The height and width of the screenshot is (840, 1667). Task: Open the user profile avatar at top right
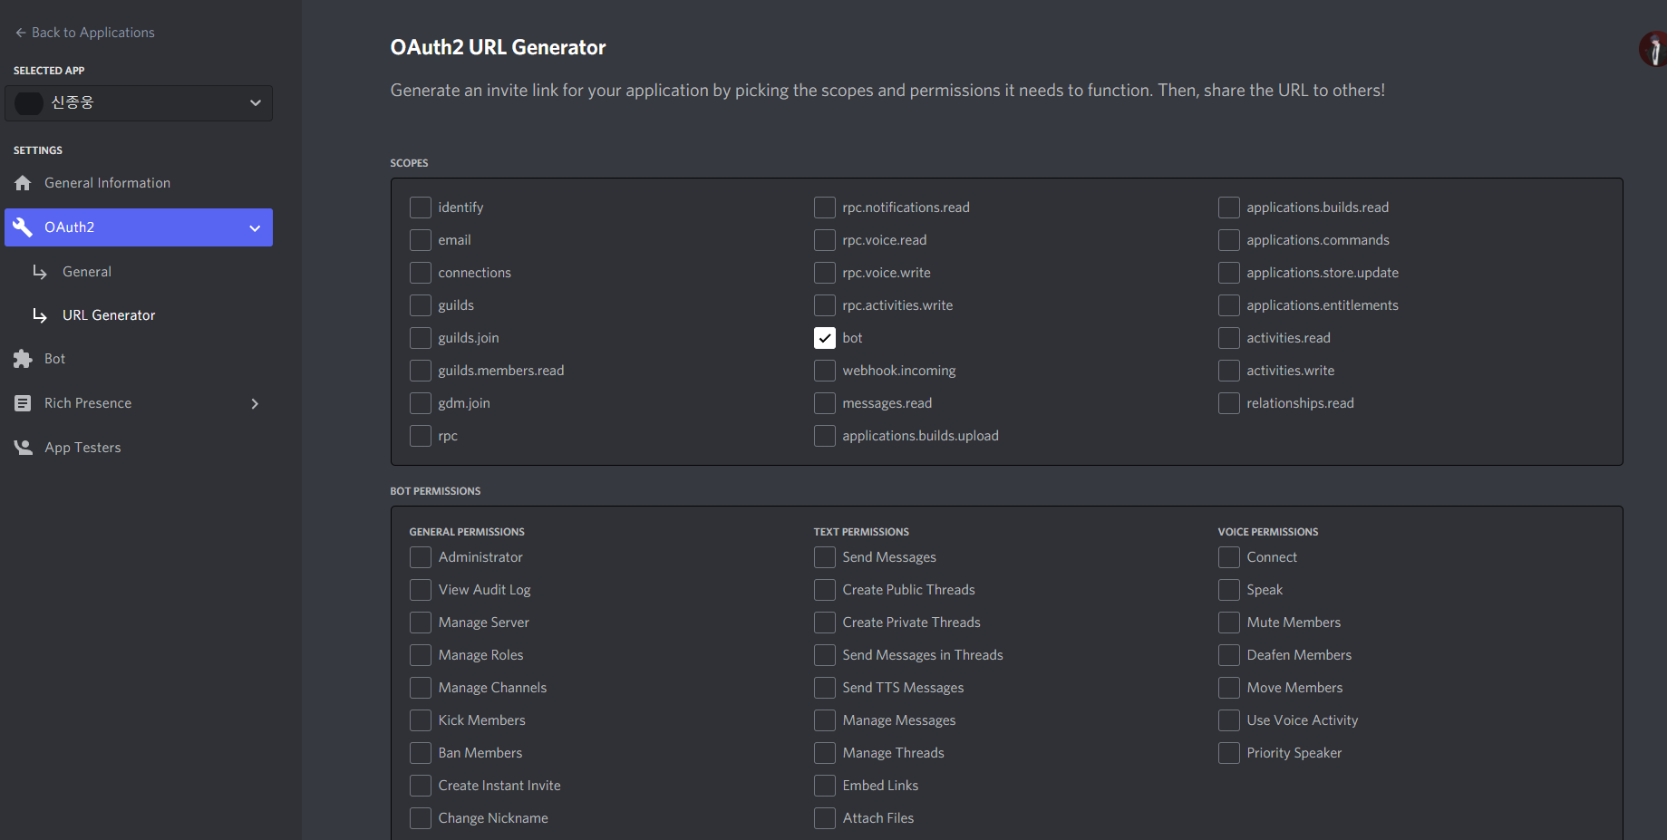1653,49
